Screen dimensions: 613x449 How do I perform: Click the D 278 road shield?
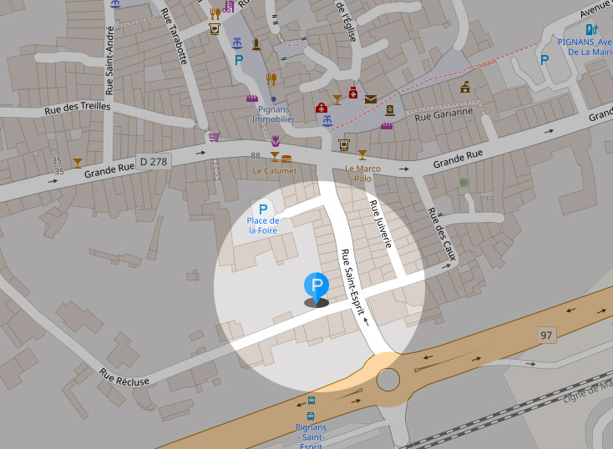tap(154, 161)
